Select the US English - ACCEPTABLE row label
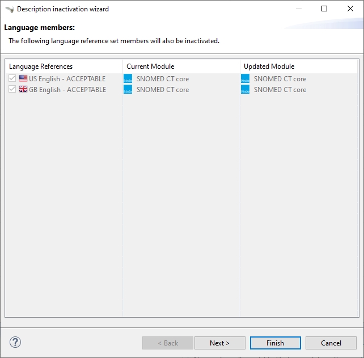Image resolution: width=364 pixels, height=358 pixels. [67, 79]
